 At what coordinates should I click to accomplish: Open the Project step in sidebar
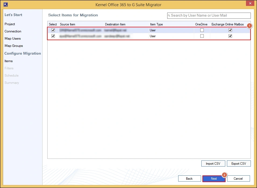tap(10, 24)
